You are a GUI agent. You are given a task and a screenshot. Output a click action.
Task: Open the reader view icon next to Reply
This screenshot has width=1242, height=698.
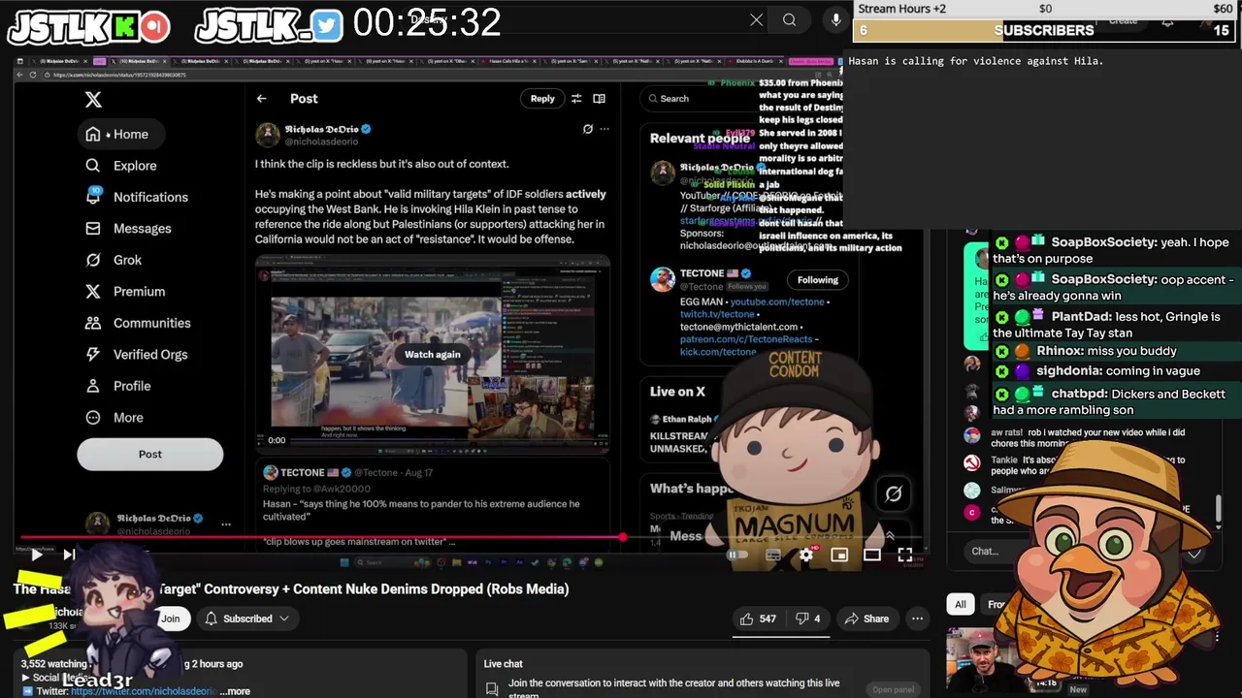(599, 99)
